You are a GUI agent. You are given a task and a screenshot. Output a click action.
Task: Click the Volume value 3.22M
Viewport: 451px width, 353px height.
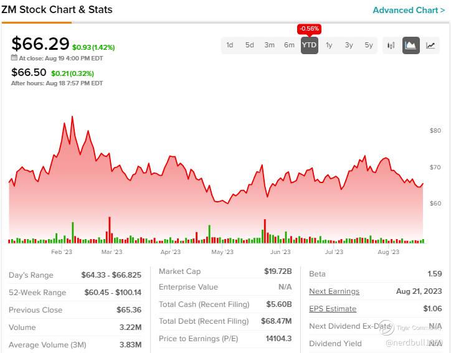click(131, 327)
